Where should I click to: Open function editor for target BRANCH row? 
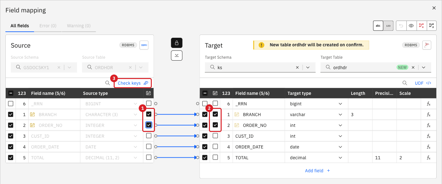[428, 115]
